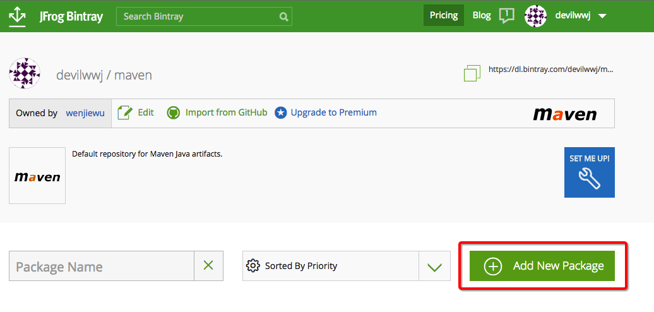Click the green sort chevron arrow
This screenshot has width=654, height=312.
(434, 267)
